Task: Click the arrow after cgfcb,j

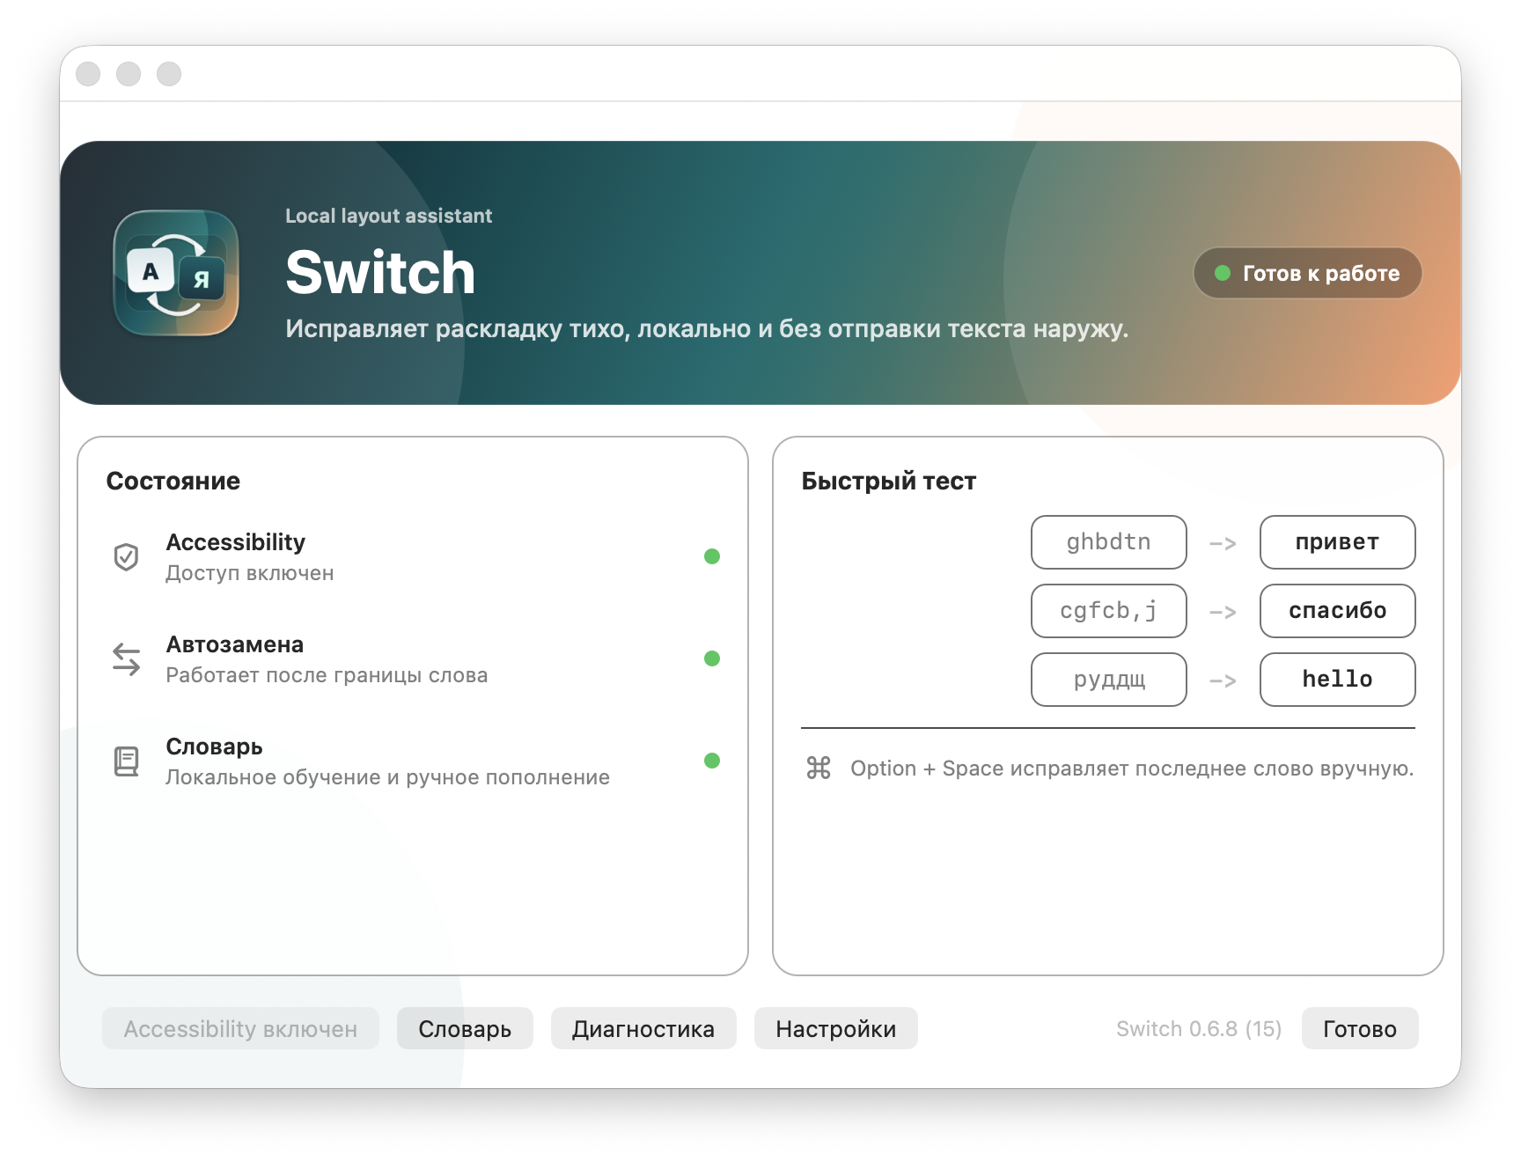Action: point(1223,613)
